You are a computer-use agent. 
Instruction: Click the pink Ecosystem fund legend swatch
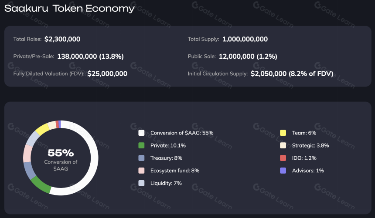pos(141,171)
